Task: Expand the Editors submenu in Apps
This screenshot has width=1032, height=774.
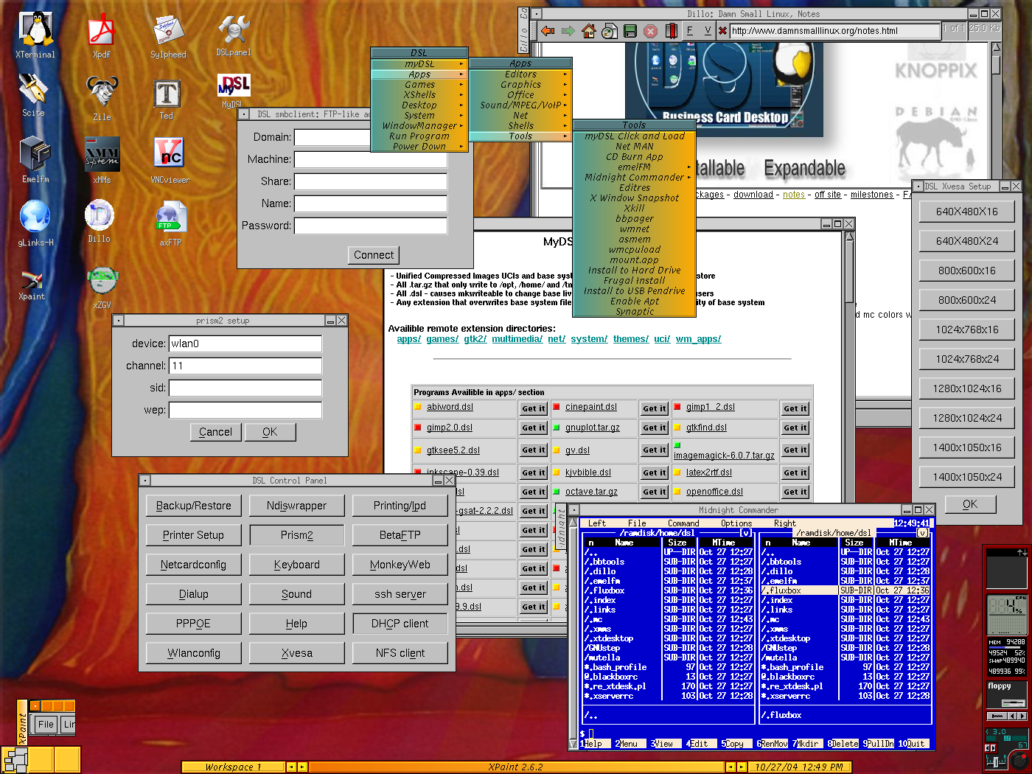Action: coord(520,74)
